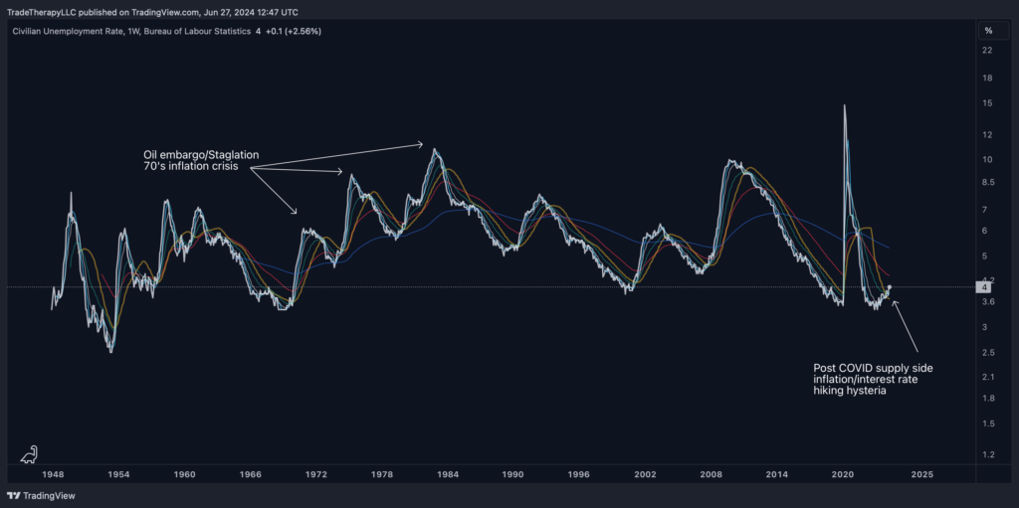Click the 2008 label on time axis
Viewport: 1019px width, 508px height.
point(711,475)
